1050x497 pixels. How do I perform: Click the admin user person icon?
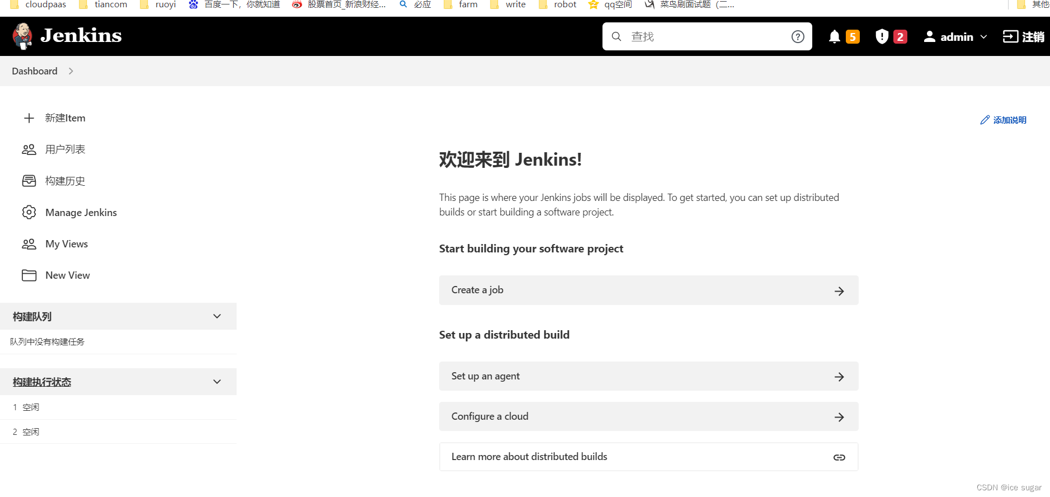coord(929,36)
